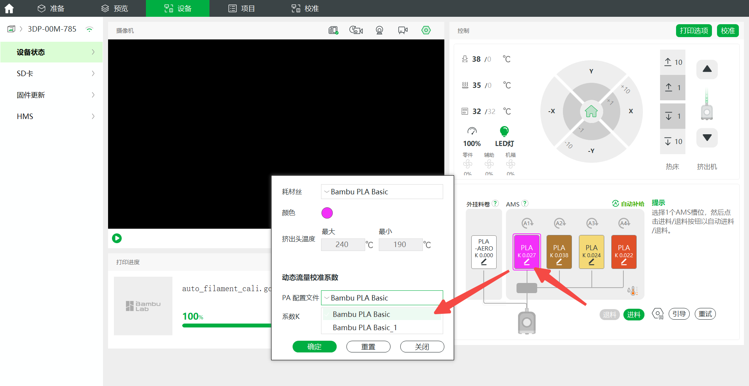The image size is (749, 386).
Task: Click the WiFi signal icon
Action: tap(89, 29)
